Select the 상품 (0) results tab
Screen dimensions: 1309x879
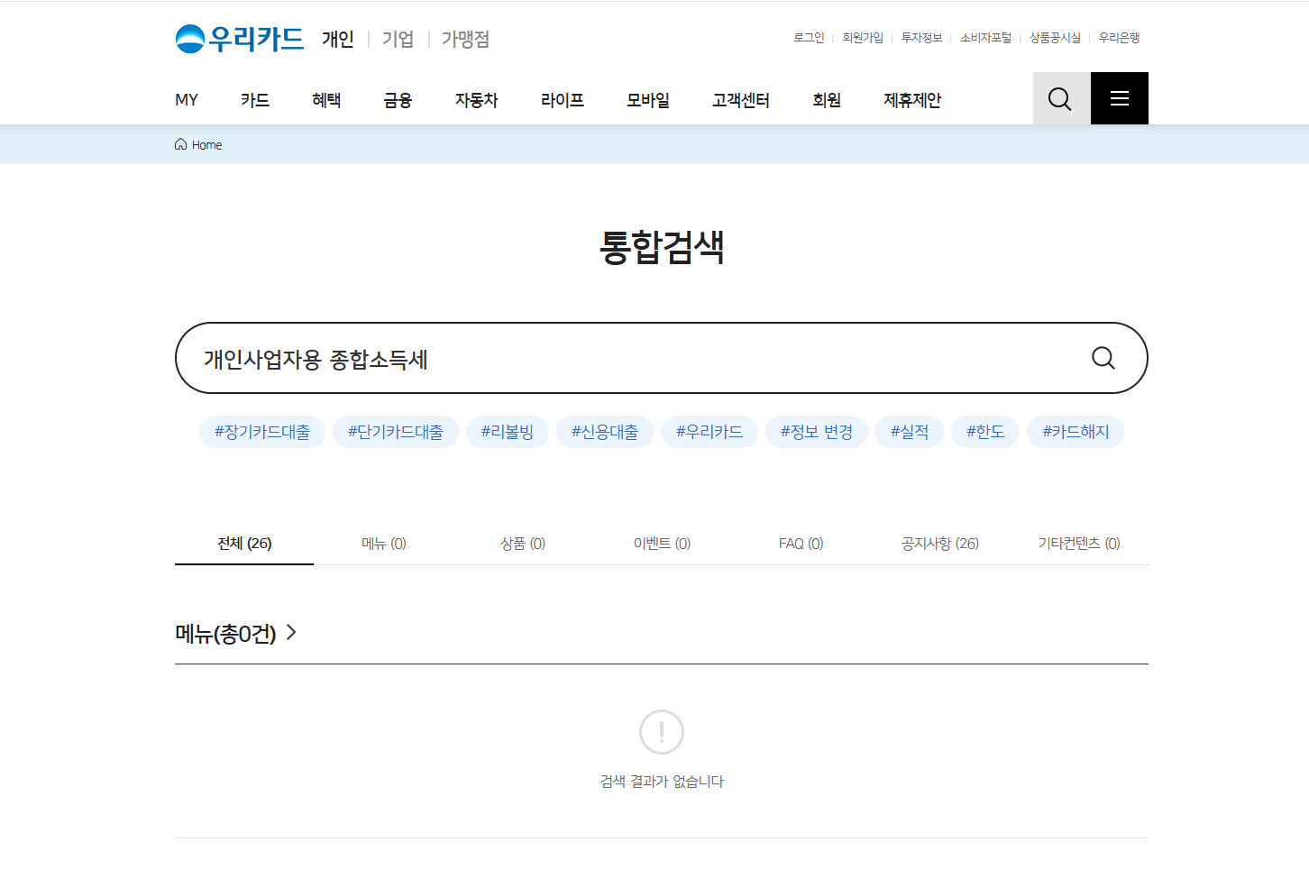522,543
